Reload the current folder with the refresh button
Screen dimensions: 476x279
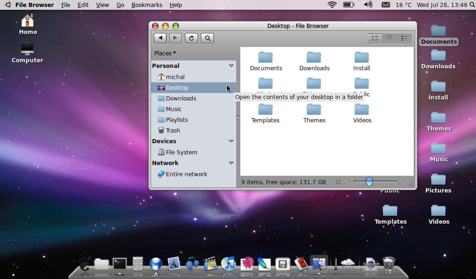click(x=192, y=38)
